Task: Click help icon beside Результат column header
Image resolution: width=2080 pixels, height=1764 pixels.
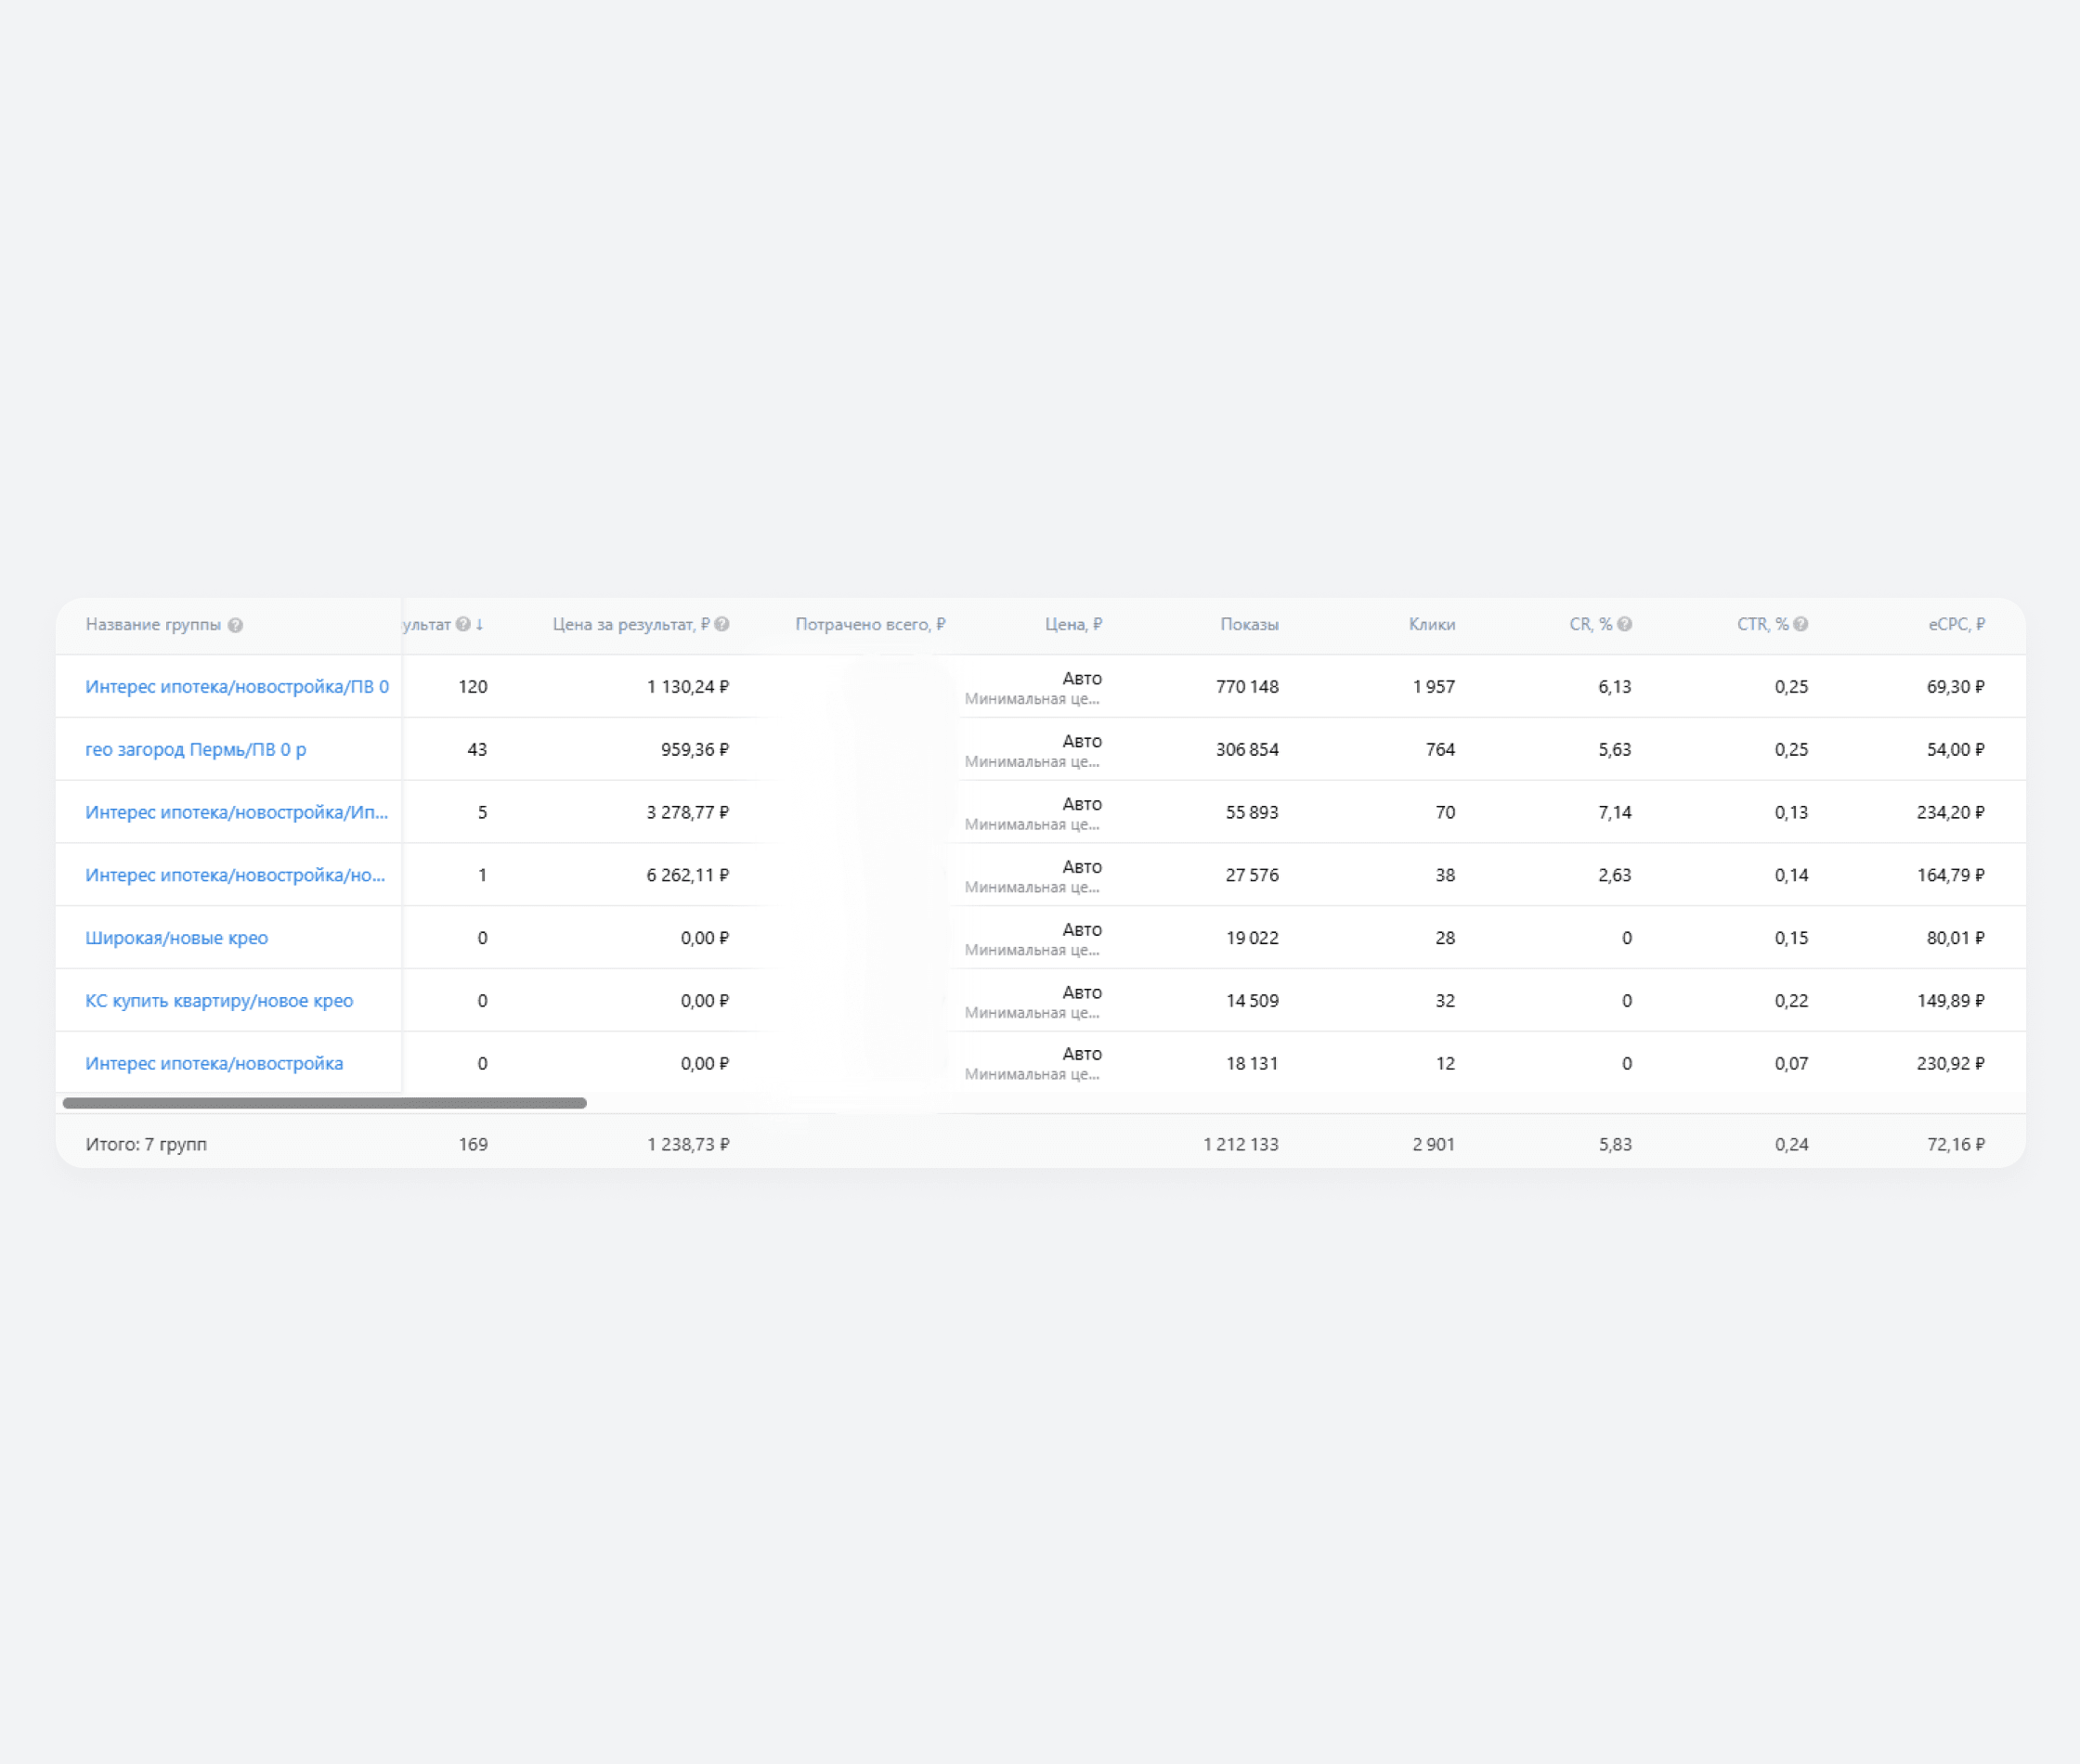Action: point(463,624)
